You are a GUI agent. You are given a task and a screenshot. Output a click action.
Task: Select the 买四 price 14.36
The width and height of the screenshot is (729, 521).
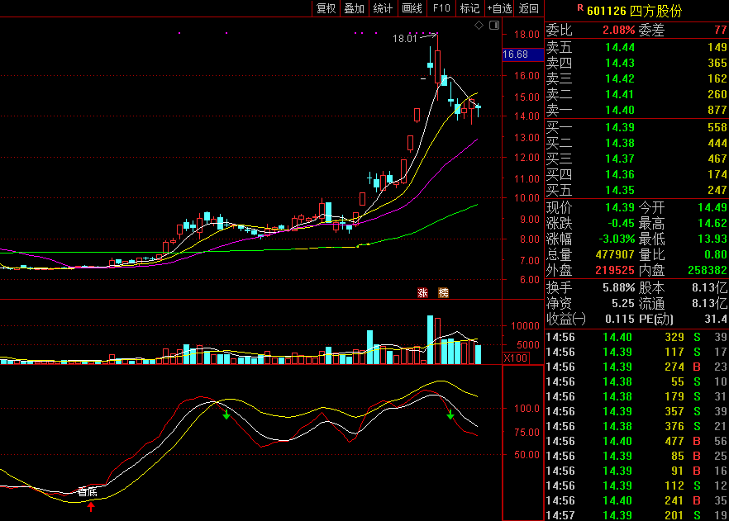pyautogui.click(x=620, y=174)
